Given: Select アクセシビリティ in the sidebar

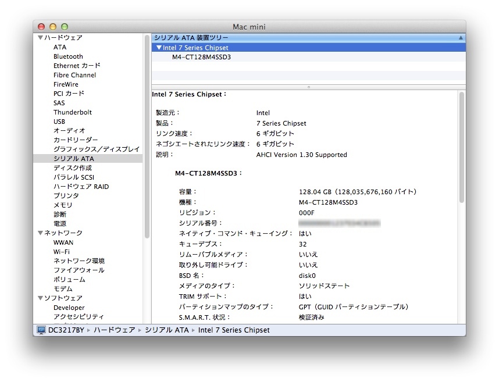Looking at the screenshot, I should [79, 317].
